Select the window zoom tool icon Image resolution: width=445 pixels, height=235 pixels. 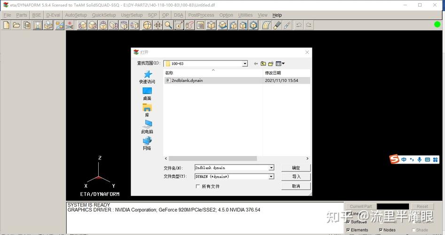click(x=179, y=25)
